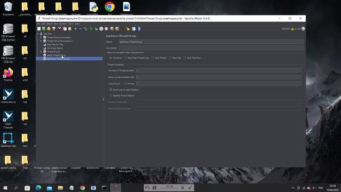
Task: Collapse the Test Plan root node
Action: [x=38, y=34]
